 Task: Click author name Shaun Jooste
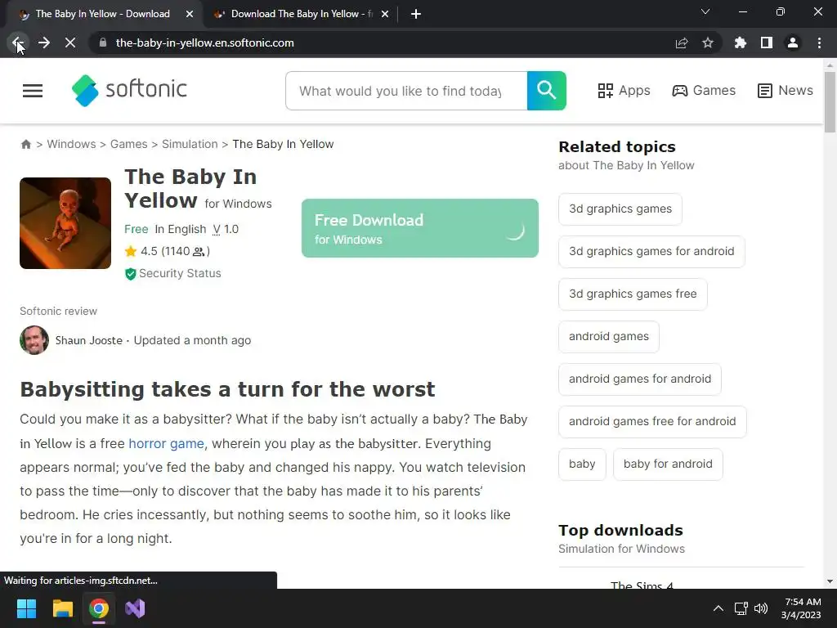coord(88,341)
